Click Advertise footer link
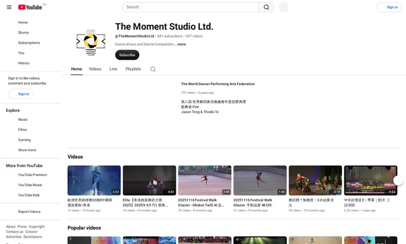 point(14,237)
